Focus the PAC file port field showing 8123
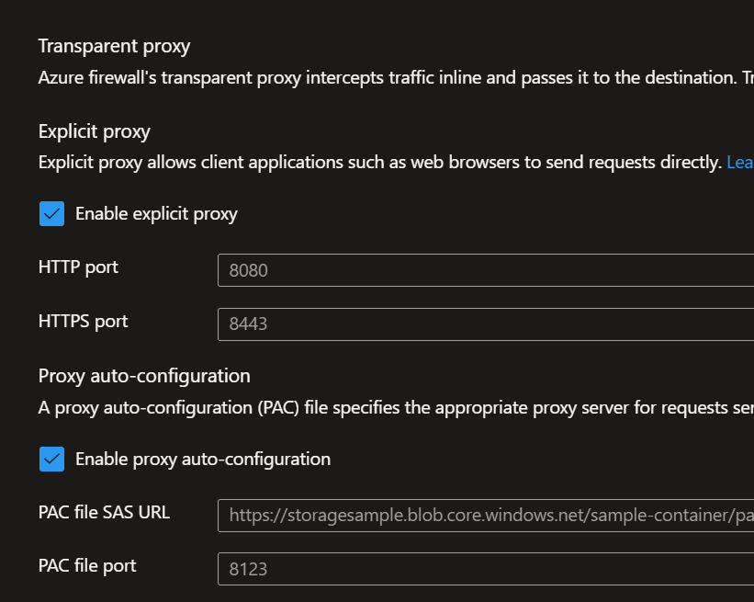Image resolution: width=754 pixels, height=602 pixels. pyautogui.click(x=485, y=569)
